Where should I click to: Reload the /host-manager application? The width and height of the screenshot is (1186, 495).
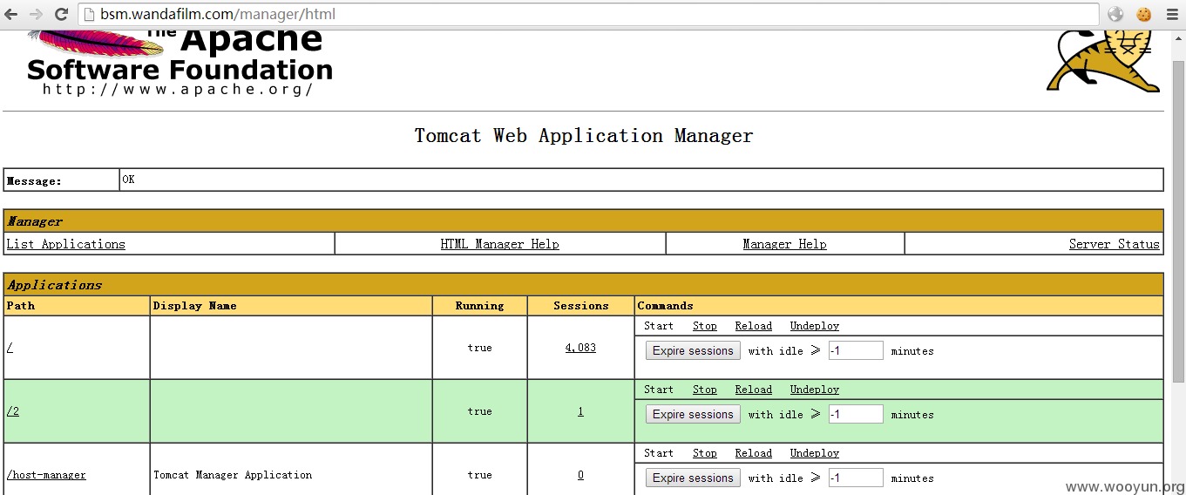click(754, 453)
